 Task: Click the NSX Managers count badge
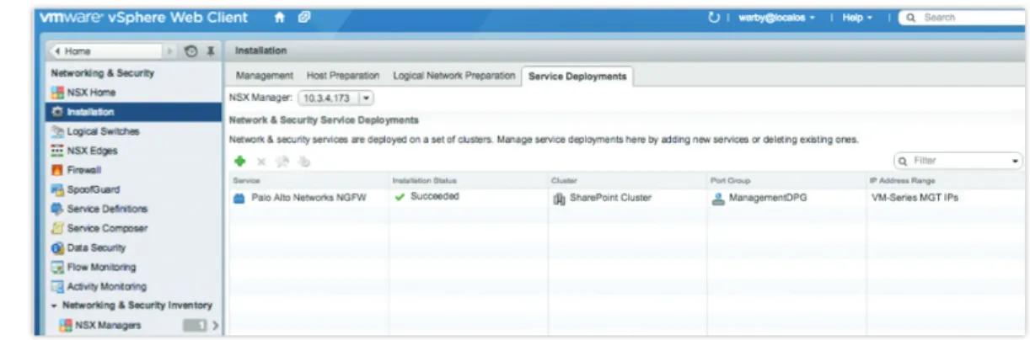tap(195, 325)
